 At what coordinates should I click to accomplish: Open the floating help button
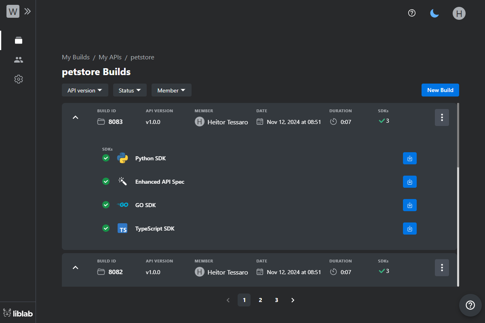click(470, 305)
